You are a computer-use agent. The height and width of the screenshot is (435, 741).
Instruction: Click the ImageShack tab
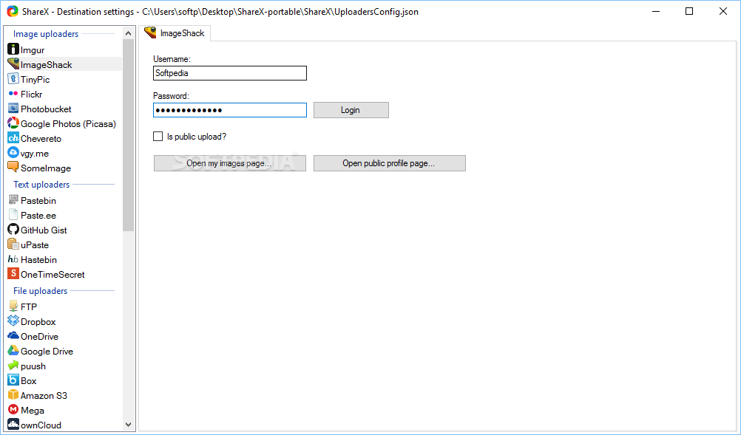pos(175,33)
